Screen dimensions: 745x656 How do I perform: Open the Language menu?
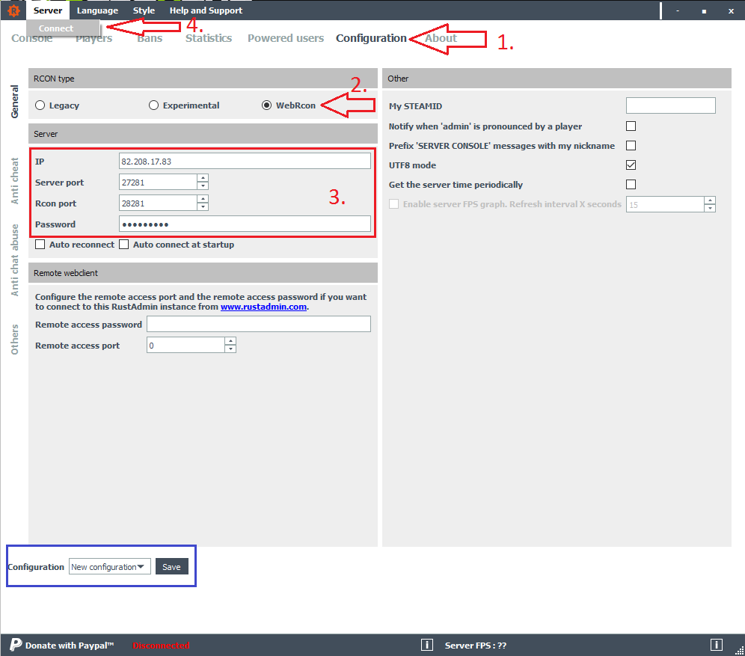pyautogui.click(x=97, y=10)
